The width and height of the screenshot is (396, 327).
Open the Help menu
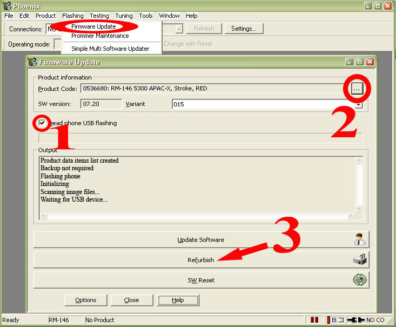[x=191, y=16]
